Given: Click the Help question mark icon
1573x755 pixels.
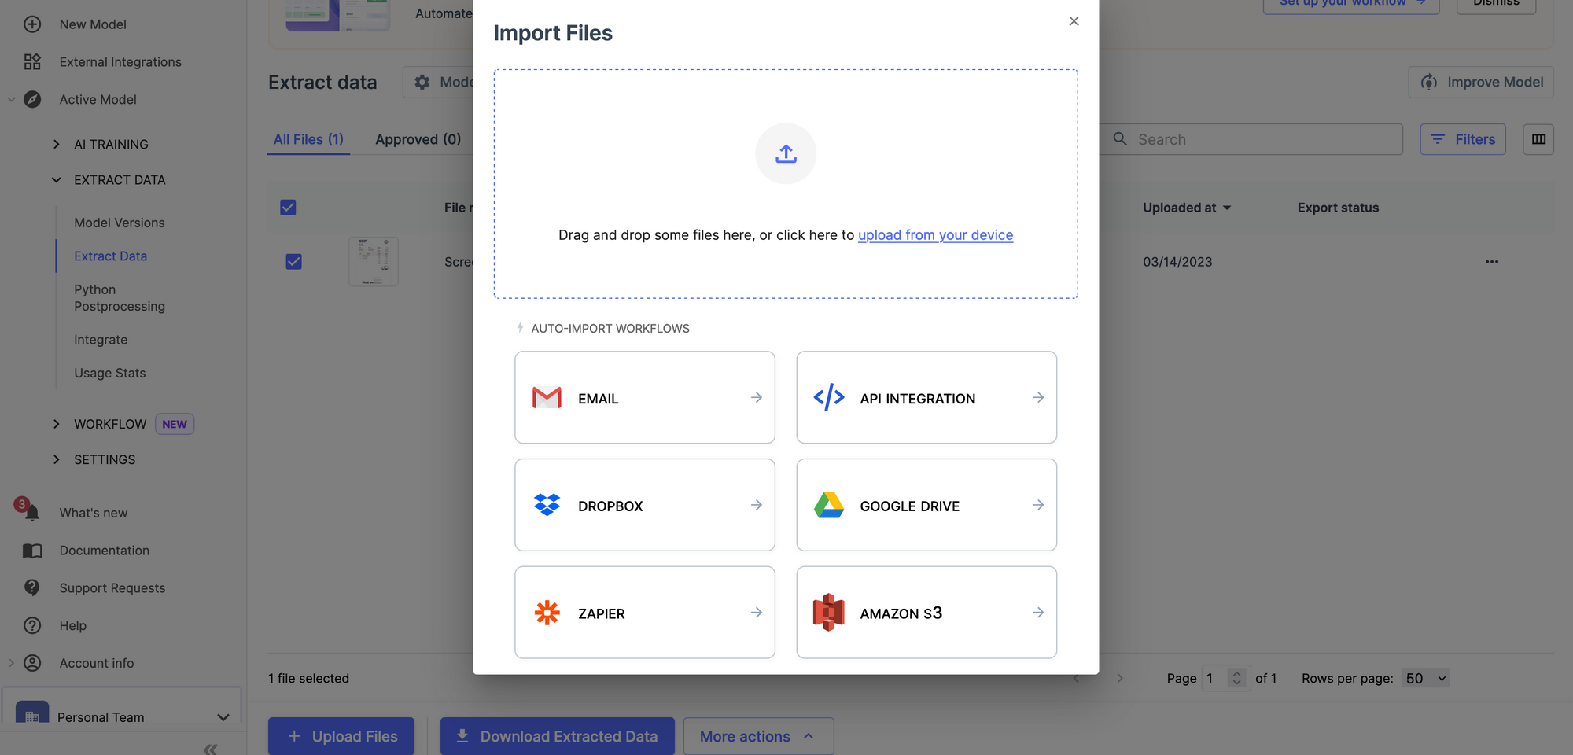Looking at the screenshot, I should pos(32,625).
